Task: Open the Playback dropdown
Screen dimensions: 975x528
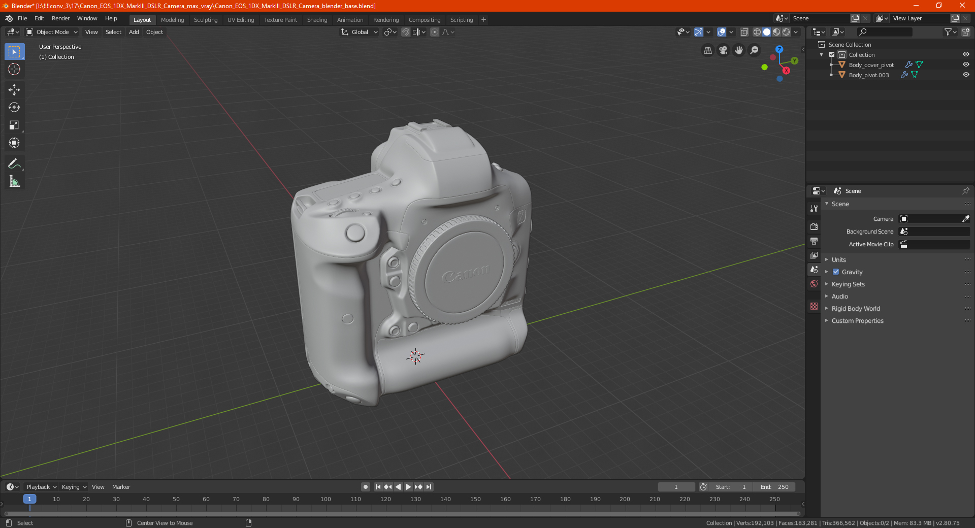Action: (x=41, y=487)
